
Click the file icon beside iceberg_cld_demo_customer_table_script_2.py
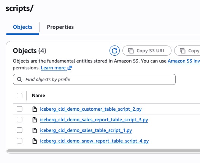pos(35,109)
